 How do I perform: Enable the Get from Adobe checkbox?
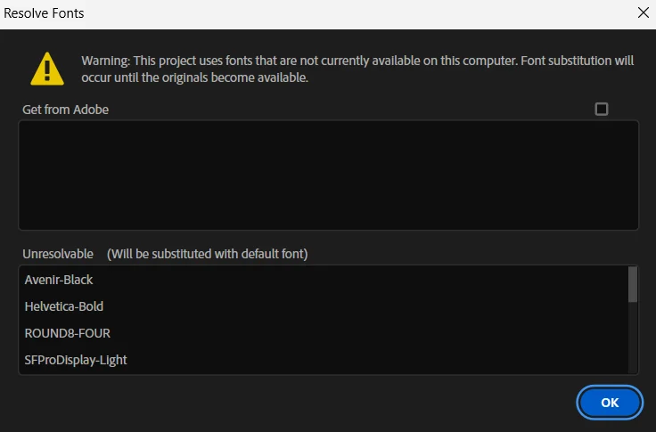[602, 109]
